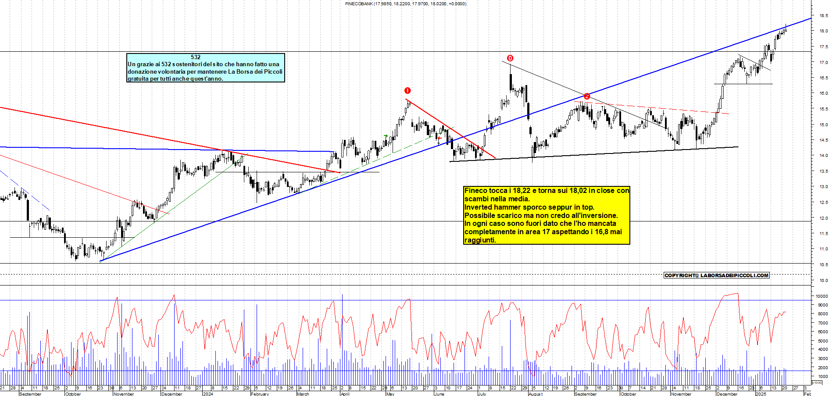Click the 9000 volume axis label
Viewport: 829px width, 396px height.
point(822,305)
